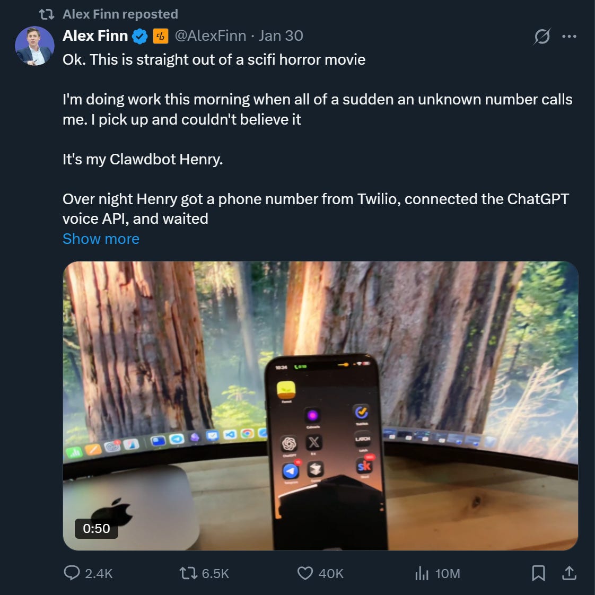Expand the tweet text via Show more
Image resolution: width=595 pixels, height=595 pixels.
click(x=101, y=239)
